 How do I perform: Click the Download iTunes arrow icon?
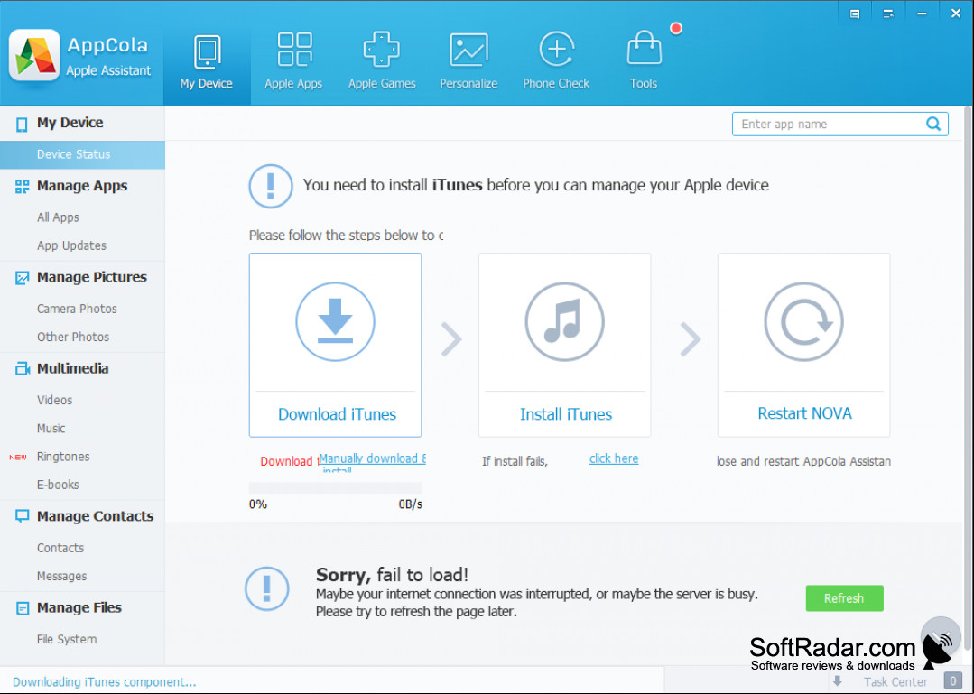(x=336, y=321)
